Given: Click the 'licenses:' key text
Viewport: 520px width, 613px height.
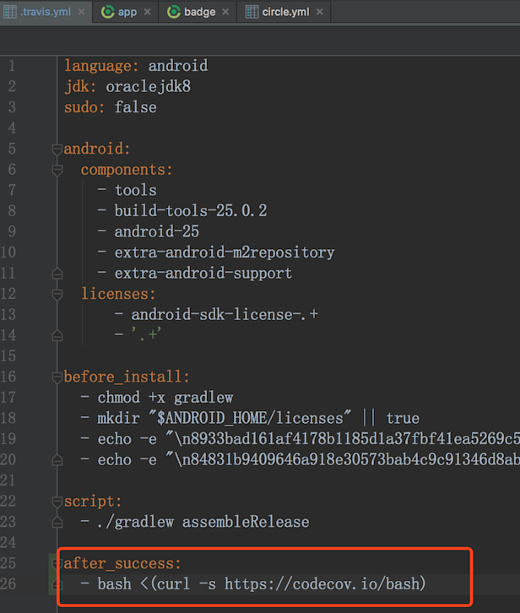Looking at the screenshot, I should pos(118,294).
